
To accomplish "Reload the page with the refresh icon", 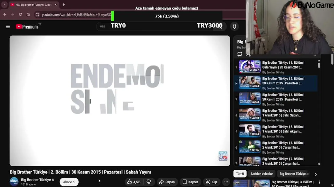I will coord(20,15).
